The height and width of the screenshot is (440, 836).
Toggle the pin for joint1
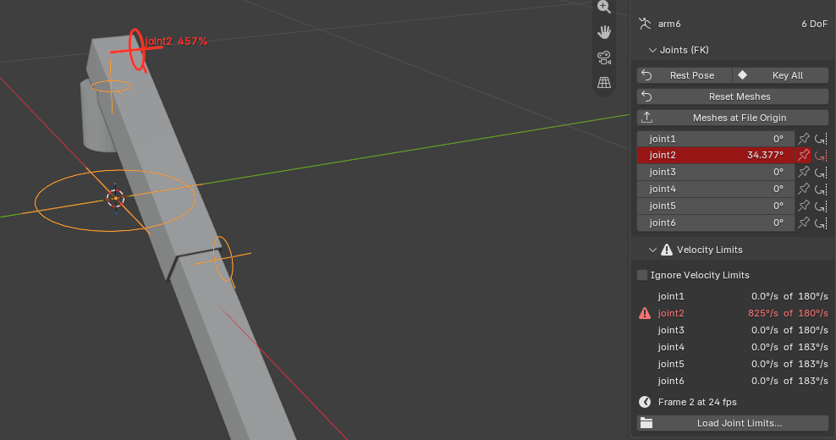[804, 139]
